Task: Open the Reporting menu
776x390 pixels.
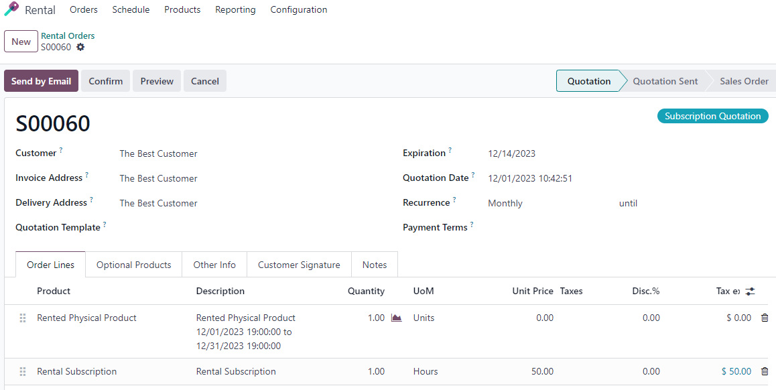Action: pyautogui.click(x=235, y=9)
